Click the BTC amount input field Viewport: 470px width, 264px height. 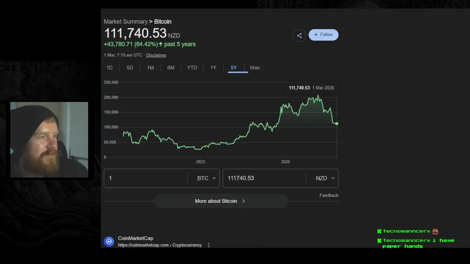point(146,178)
